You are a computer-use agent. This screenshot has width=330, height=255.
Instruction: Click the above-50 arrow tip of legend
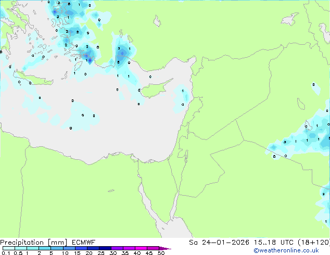165,248
